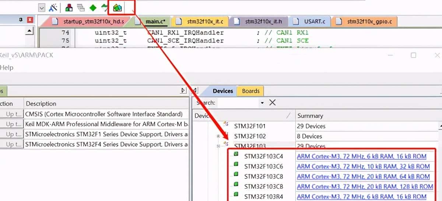
Task: Close the project panel with red X
Action: click(30, 20)
